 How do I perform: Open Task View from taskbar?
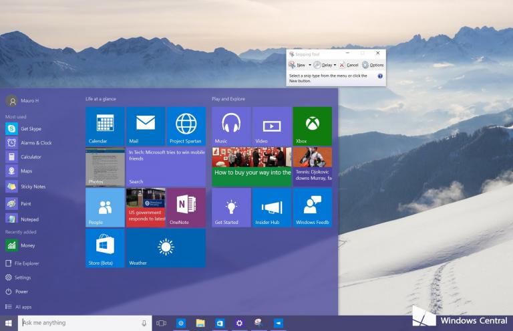[161, 324]
